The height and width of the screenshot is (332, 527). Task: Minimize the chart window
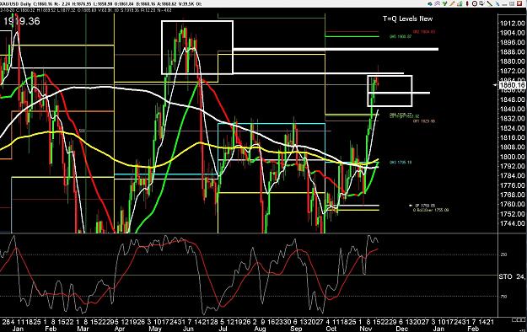coord(504,5)
